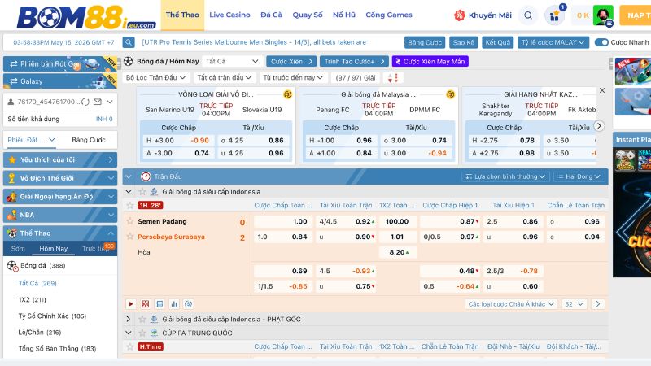Open the Nổ Hũ tab
The width and height of the screenshot is (651, 366).
tap(343, 15)
